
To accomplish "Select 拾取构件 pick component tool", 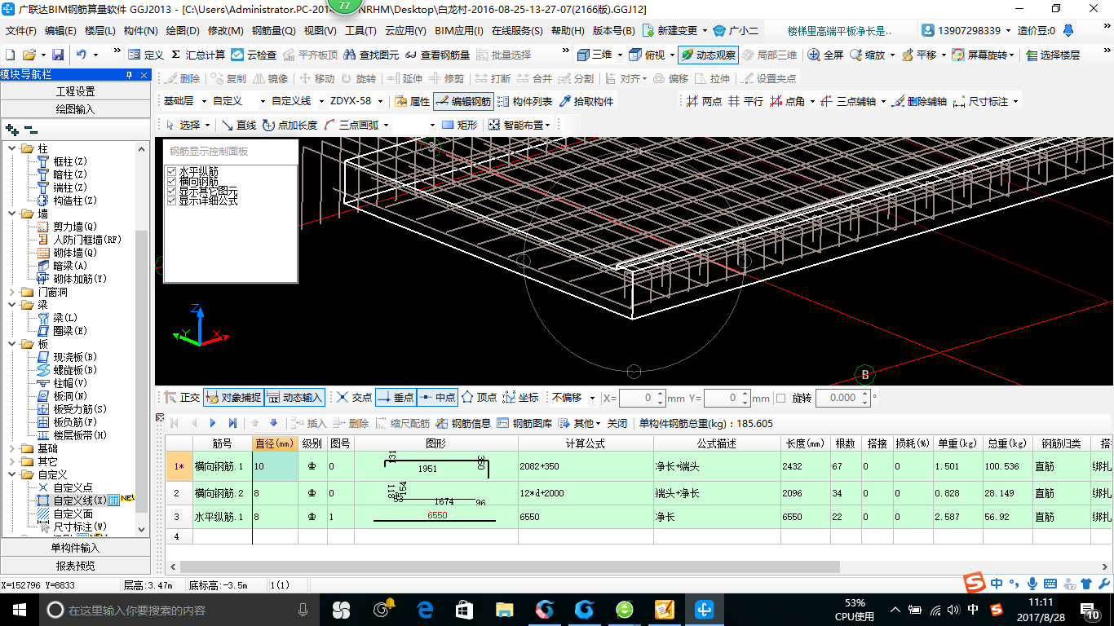I will pos(586,102).
